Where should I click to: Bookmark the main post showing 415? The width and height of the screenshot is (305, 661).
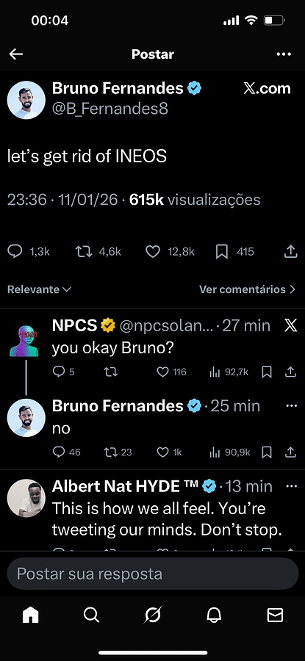point(222,252)
